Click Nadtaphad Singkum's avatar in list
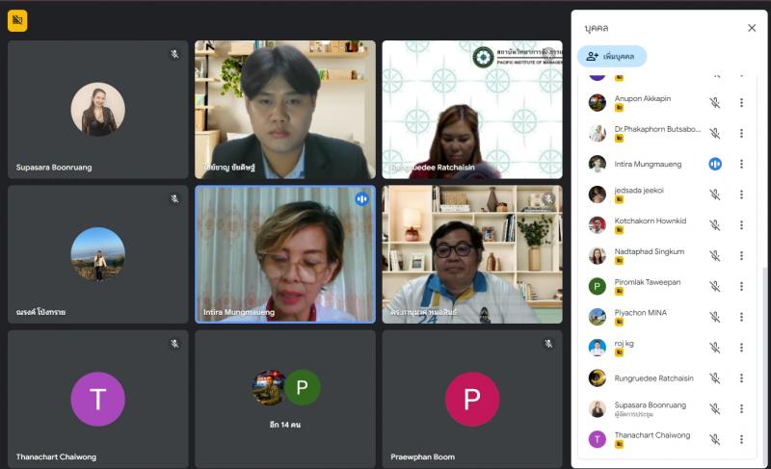 pos(597,255)
